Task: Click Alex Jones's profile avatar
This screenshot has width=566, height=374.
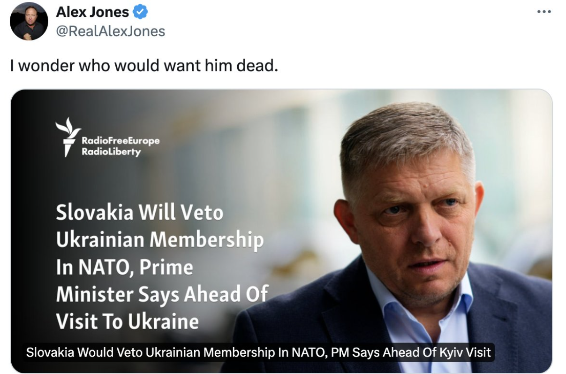Action: coord(29,21)
